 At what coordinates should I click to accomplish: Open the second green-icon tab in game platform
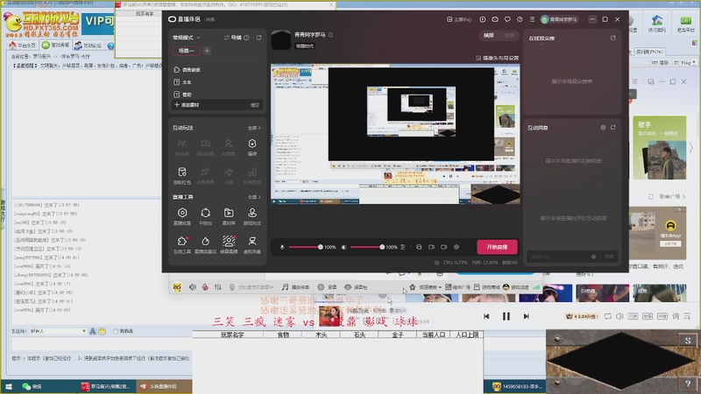tap(55, 46)
